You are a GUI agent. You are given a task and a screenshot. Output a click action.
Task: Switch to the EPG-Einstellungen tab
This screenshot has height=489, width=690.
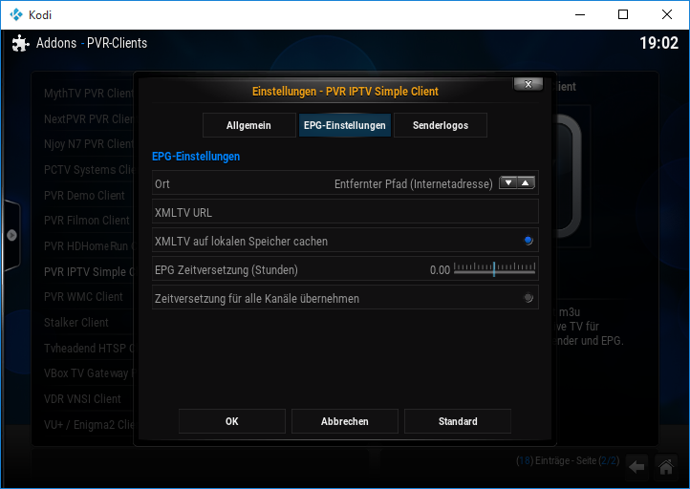345,125
